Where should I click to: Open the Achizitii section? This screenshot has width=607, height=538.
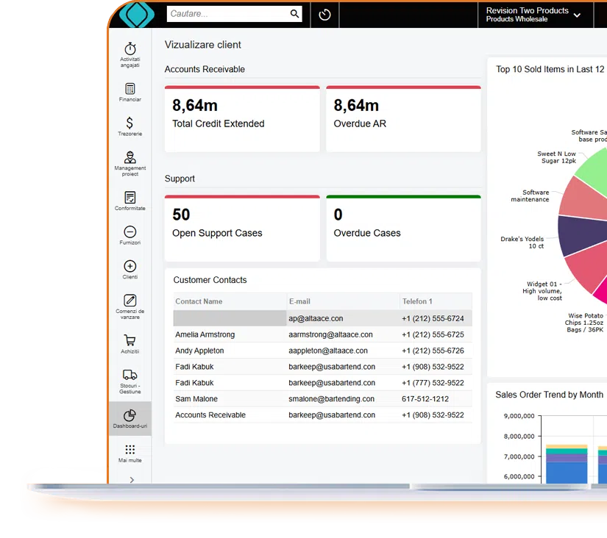pyautogui.click(x=129, y=341)
